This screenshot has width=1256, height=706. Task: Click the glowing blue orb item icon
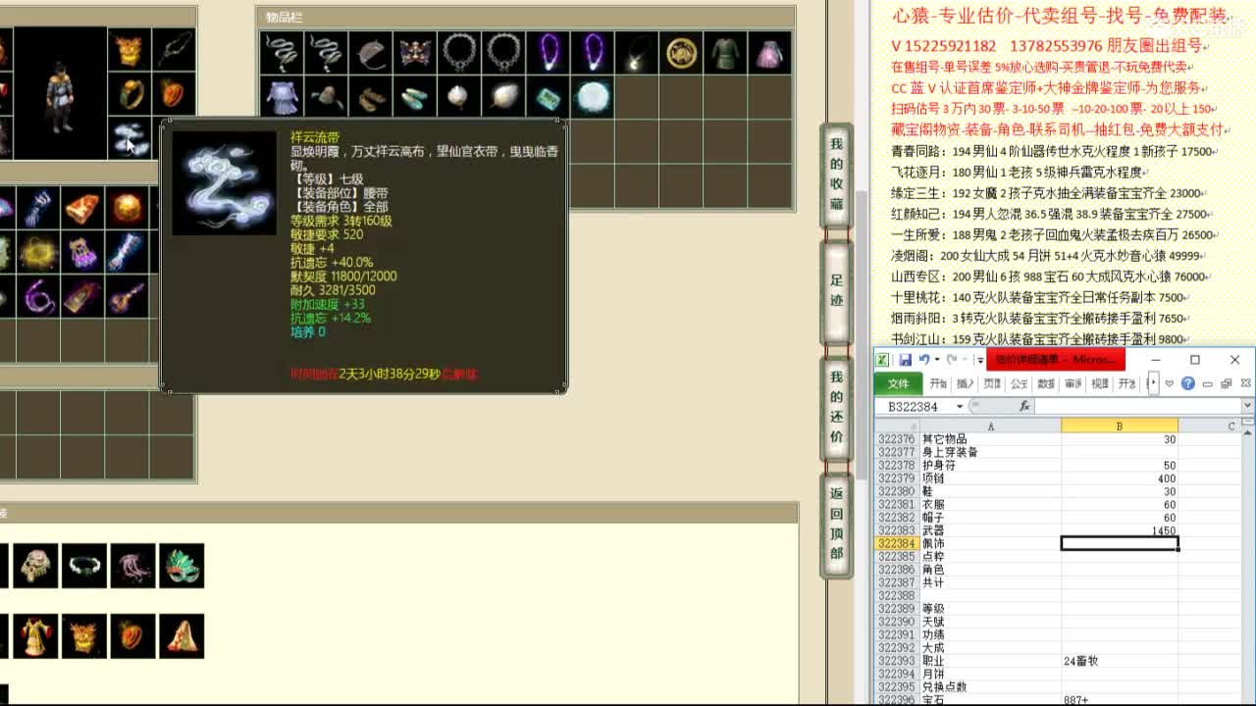593,95
